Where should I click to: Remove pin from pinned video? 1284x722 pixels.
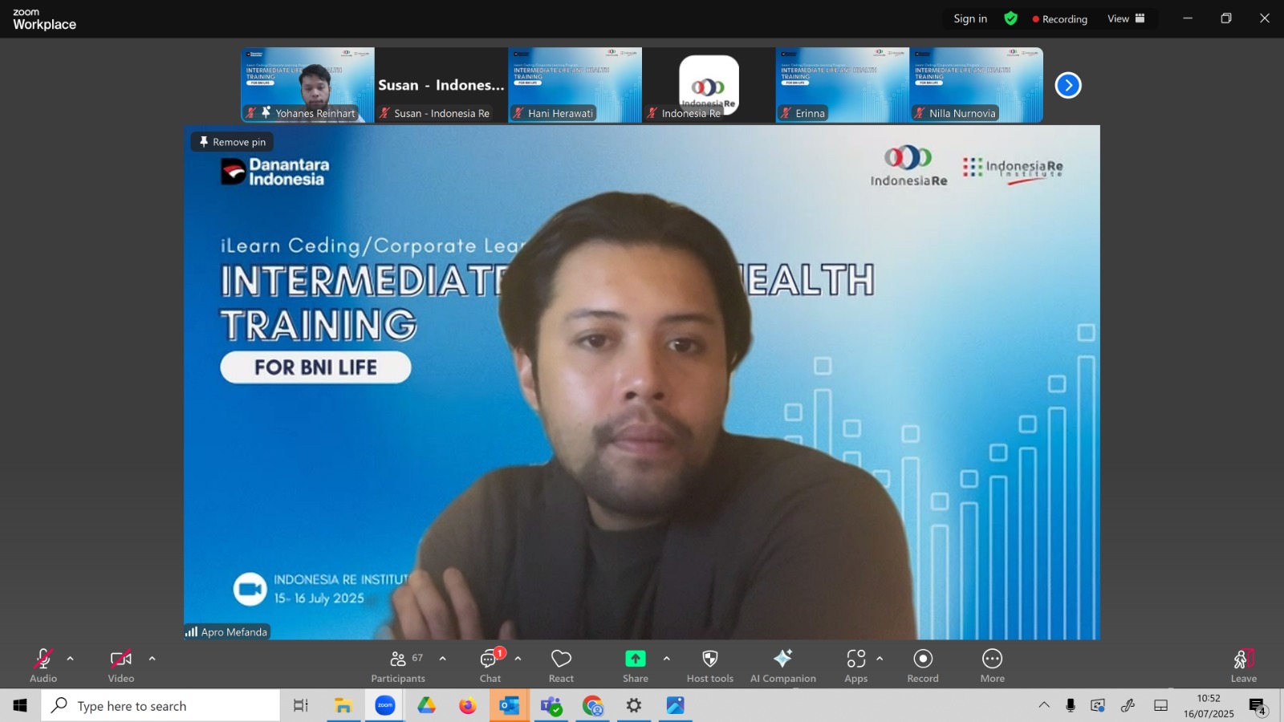point(232,142)
